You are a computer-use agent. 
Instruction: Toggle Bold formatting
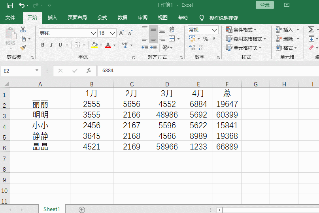[43, 45]
